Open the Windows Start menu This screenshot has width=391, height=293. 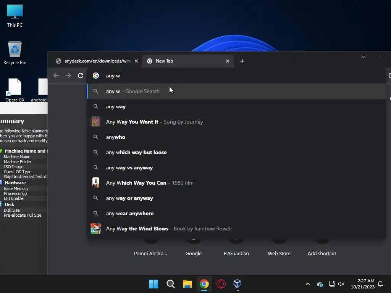coord(153,284)
